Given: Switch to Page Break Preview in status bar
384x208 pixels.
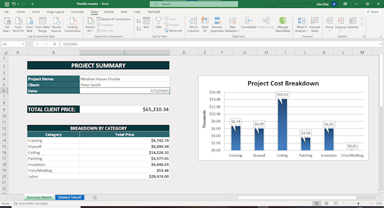Looking at the screenshot, I should 336,203.
